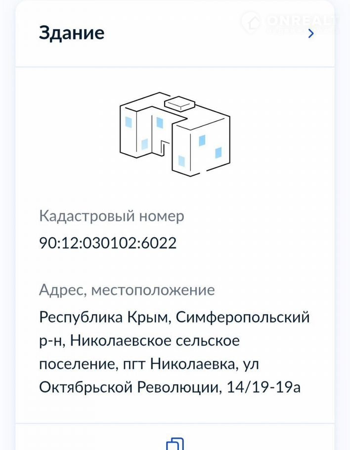Select the Кадастровый номер label

tap(111, 216)
